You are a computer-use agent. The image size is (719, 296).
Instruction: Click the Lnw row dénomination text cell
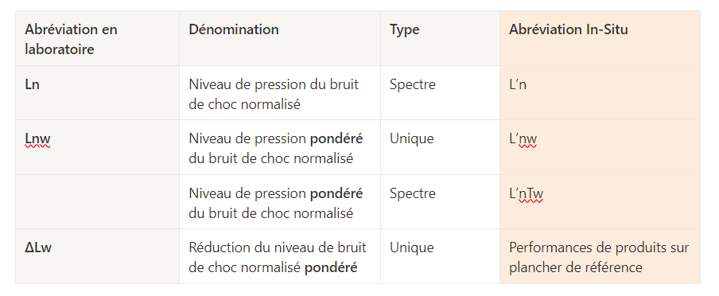[x=280, y=147]
